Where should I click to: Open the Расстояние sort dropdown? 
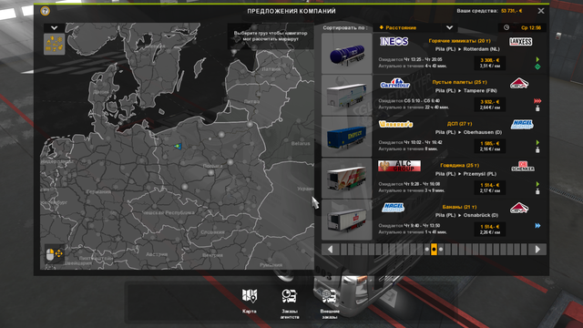(x=415, y=27)
